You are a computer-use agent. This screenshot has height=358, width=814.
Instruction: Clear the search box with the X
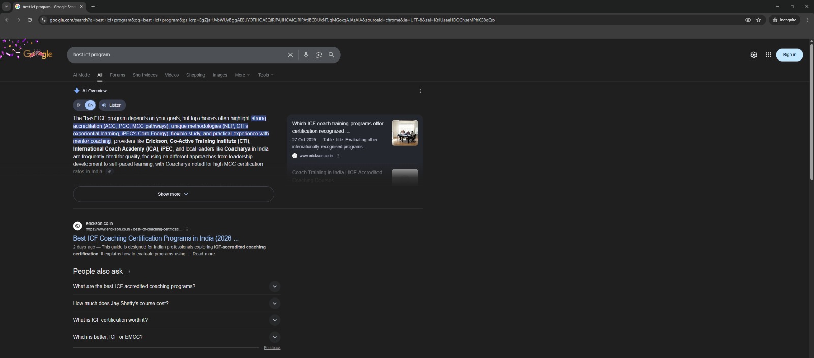pos(290,55)
